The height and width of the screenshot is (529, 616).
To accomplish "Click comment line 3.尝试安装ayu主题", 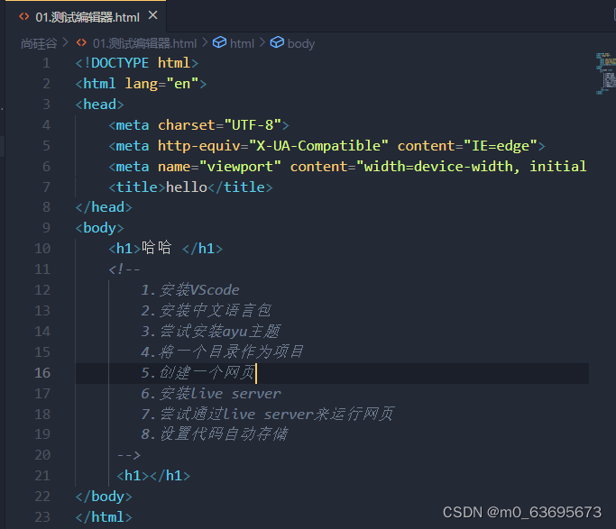I will [x=210, y=332].
